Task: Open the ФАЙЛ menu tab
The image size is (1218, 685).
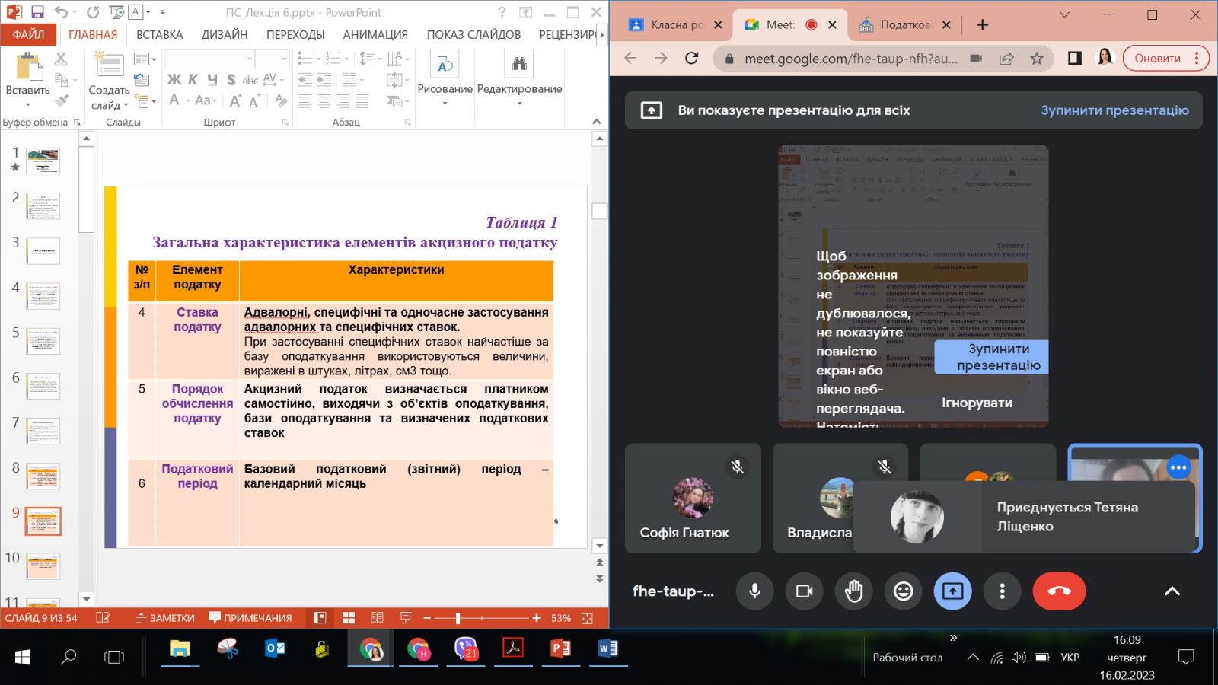Action: tap(28, 34)
